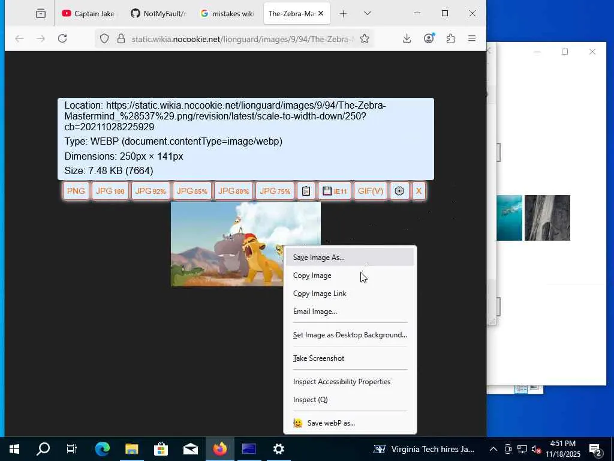Maximize the background window behind Firefox
Image resolution: width=614 pixels, height=461 pixels.
click(565, 52)
